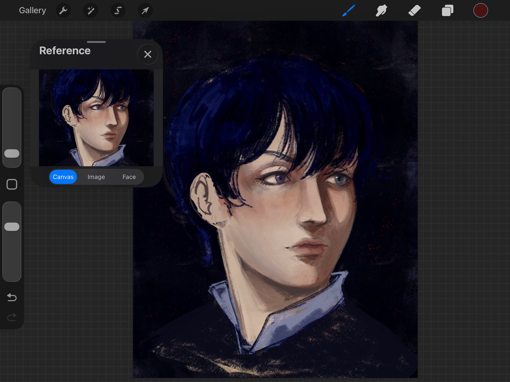Screen dimensions: 510x382
Task: Click the Reference panel drag handle
Action: tap(96, 42)
